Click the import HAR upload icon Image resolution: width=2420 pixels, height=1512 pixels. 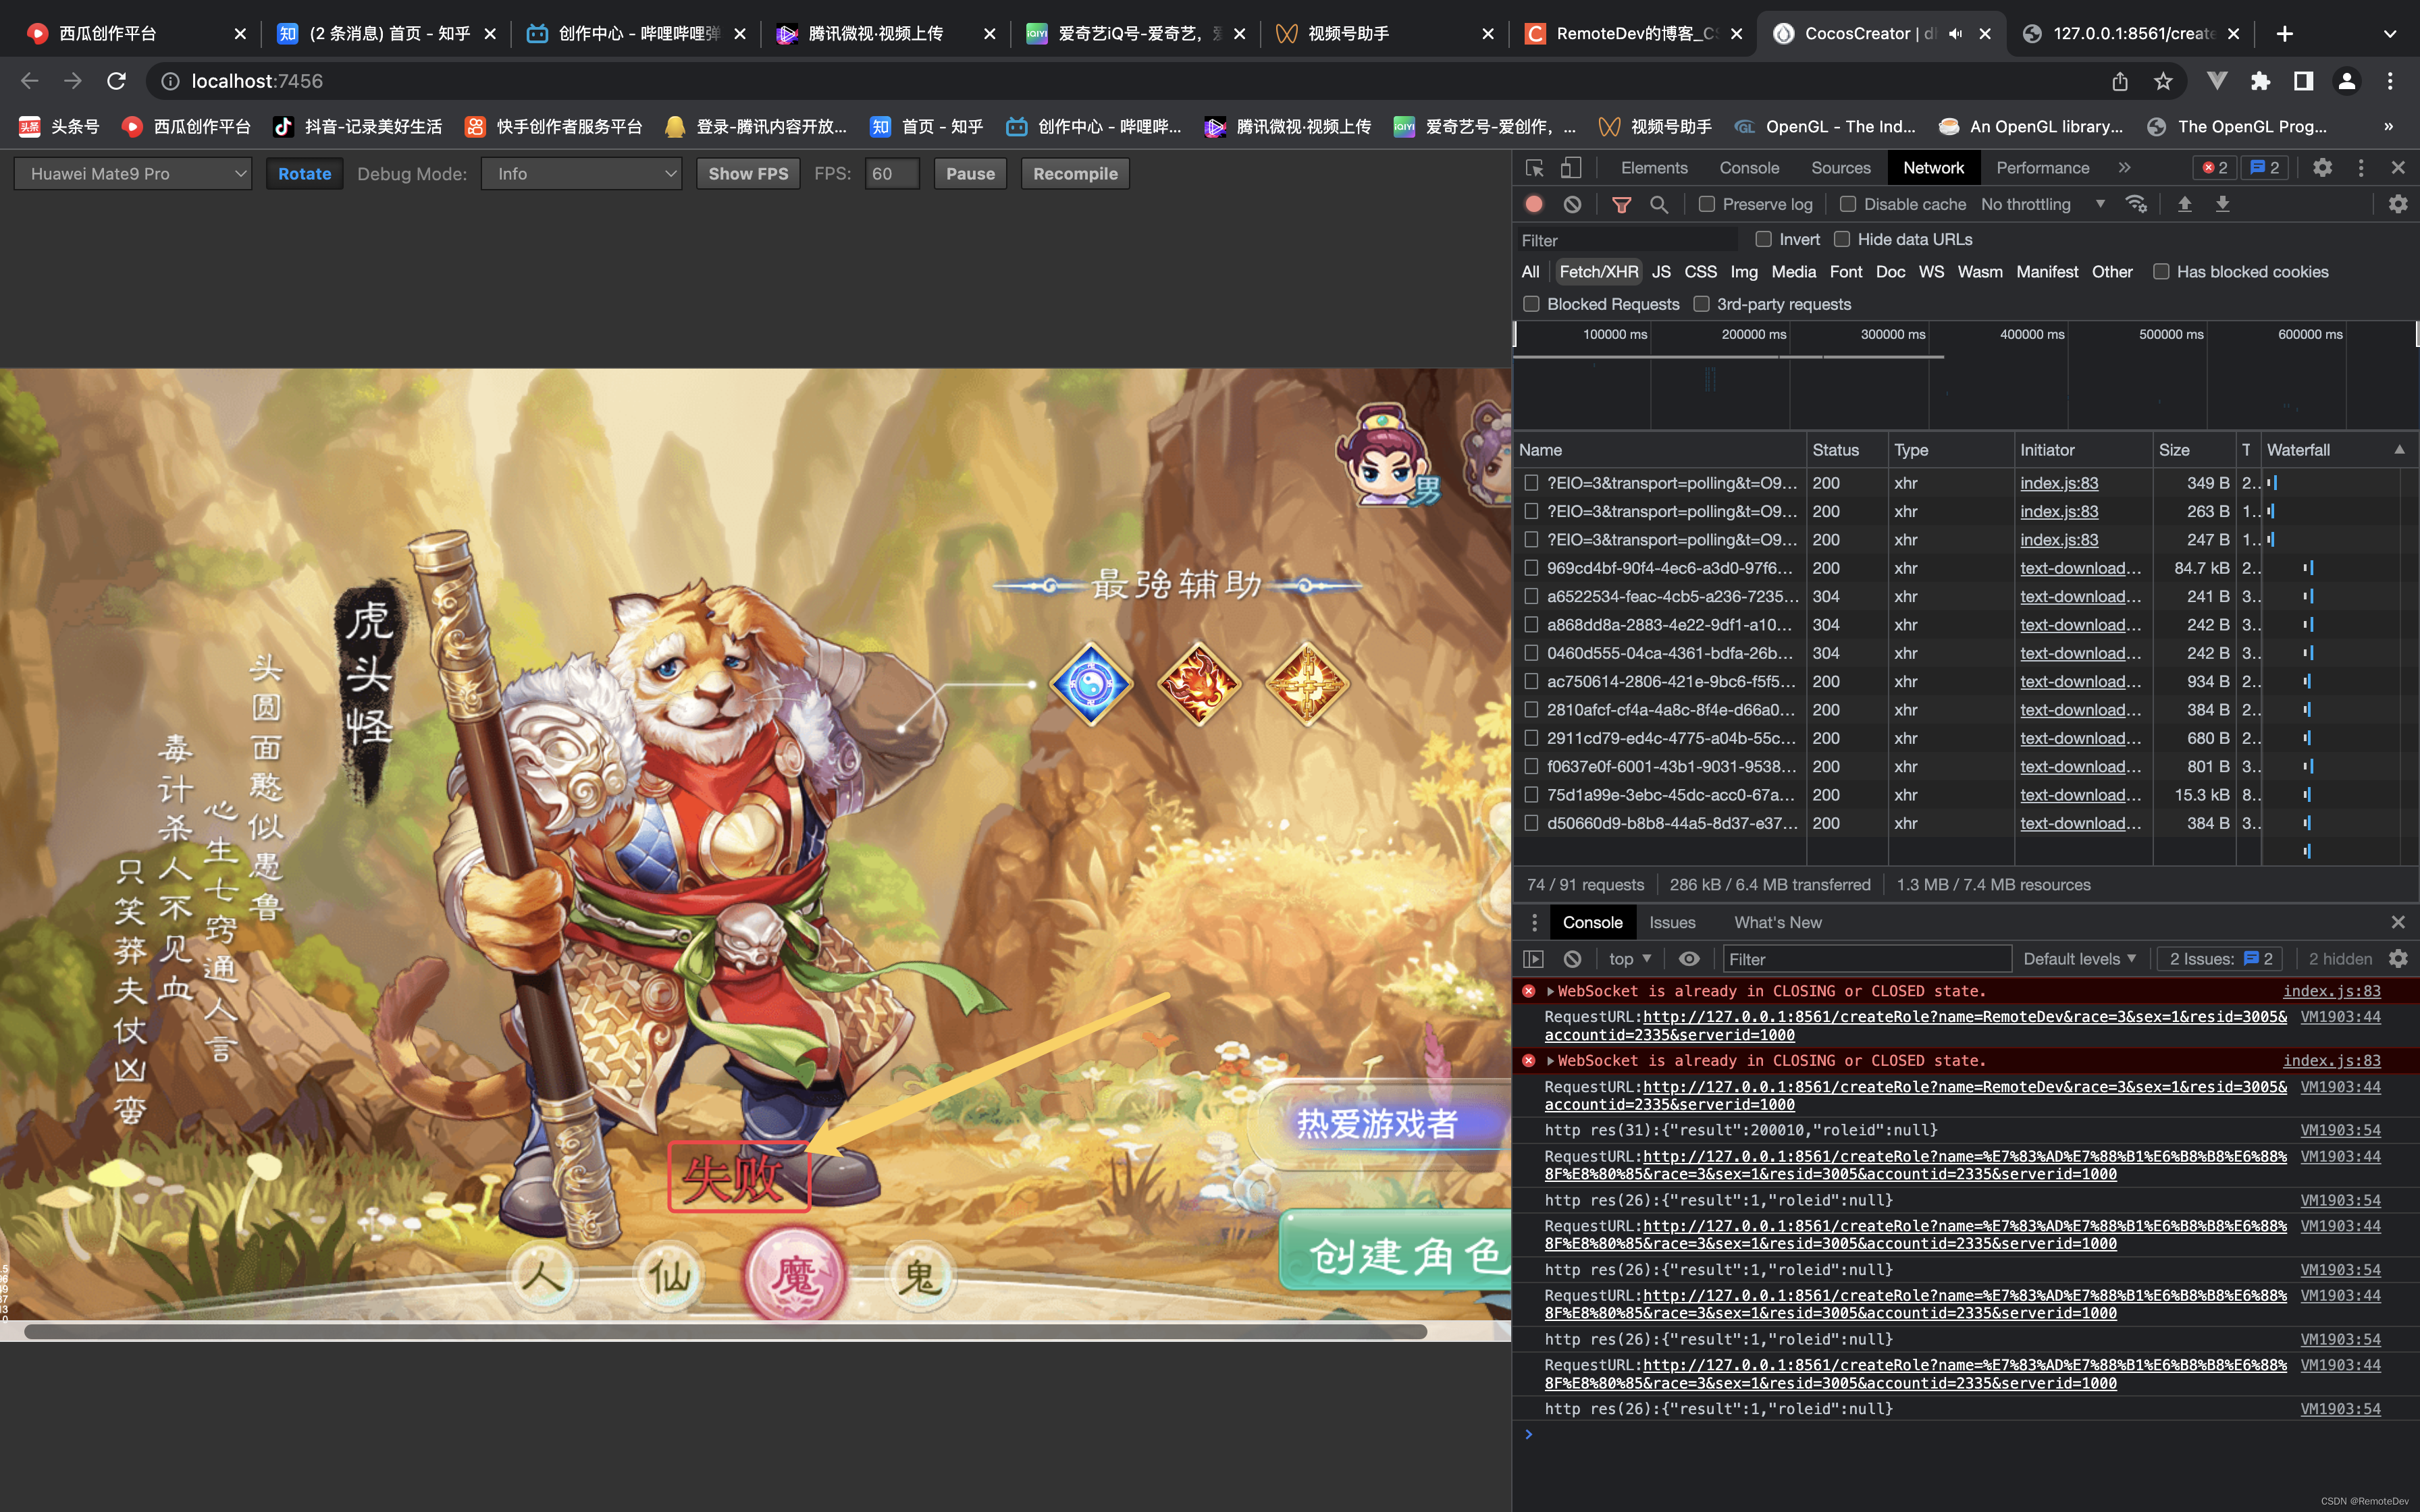2184,204
